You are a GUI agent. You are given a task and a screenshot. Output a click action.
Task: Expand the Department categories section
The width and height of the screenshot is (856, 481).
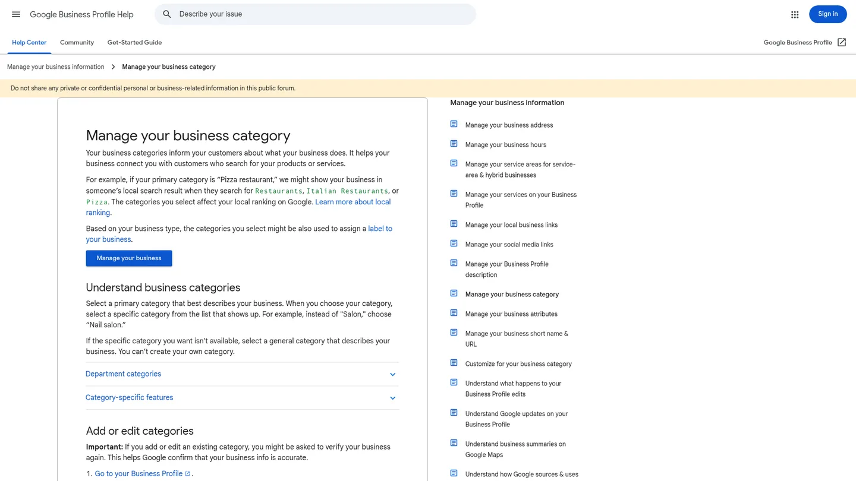[242, 374]
